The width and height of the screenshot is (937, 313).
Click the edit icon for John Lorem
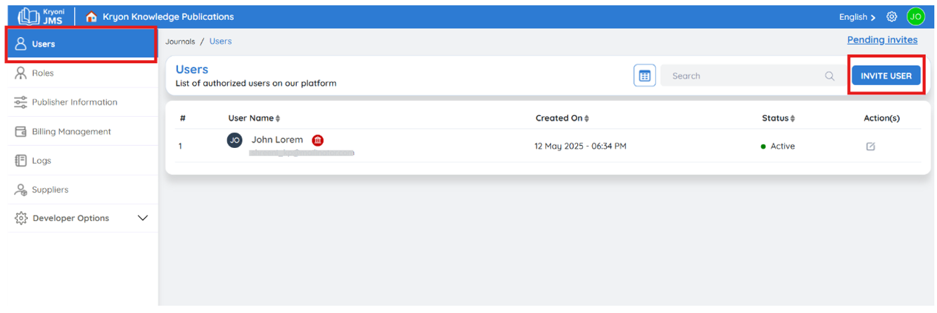[x=870, y=147]
